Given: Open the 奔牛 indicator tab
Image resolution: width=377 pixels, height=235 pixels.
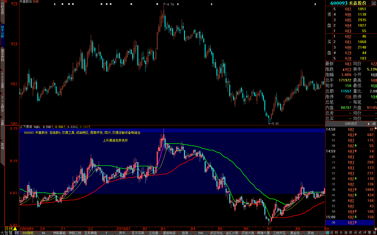Looking at the screenshot, I should pyautogui.click(x=122, y=233).
